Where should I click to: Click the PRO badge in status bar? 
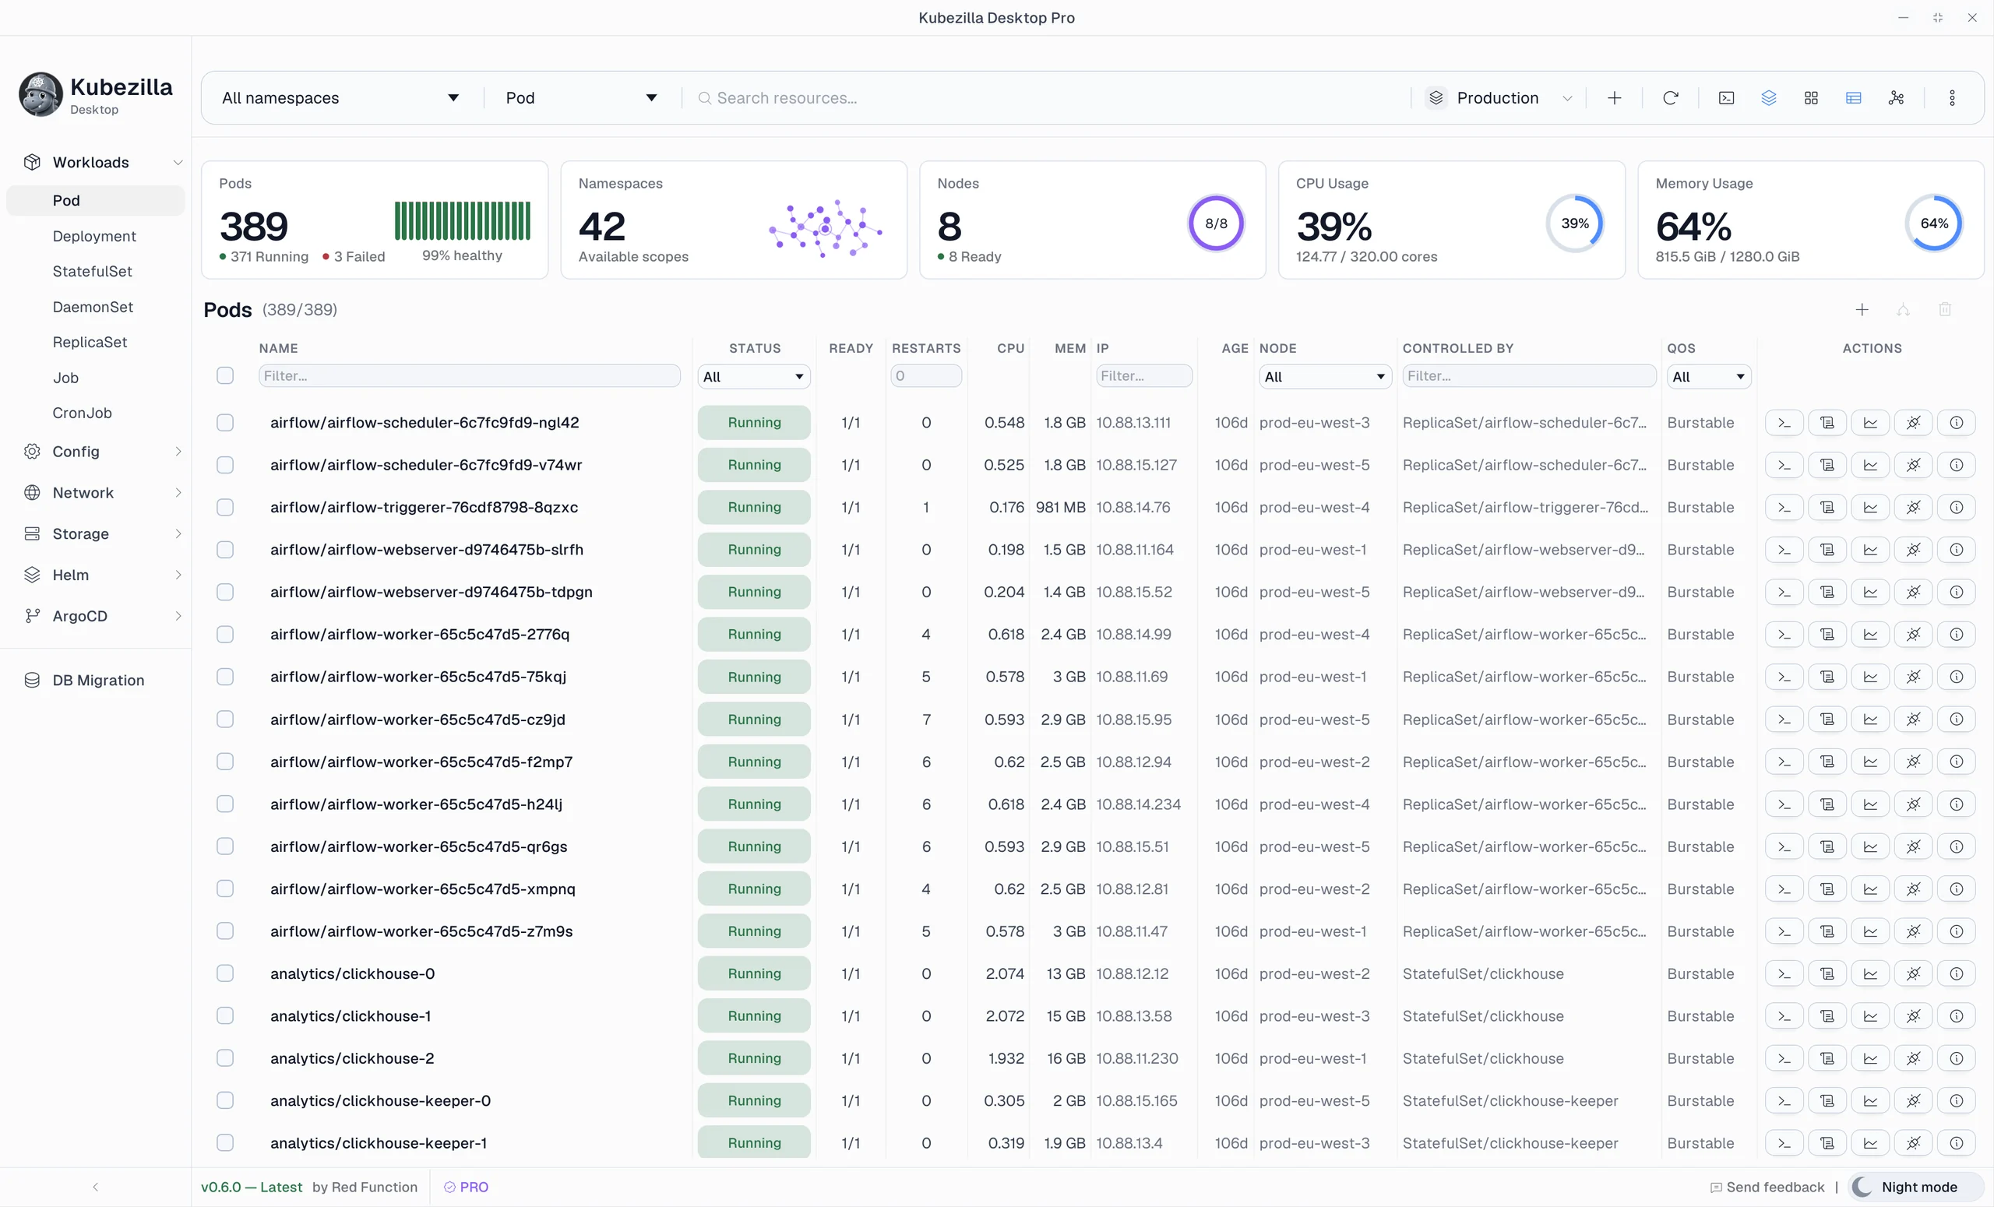coord(466,1187)
